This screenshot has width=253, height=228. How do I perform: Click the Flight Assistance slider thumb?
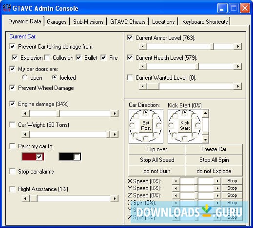33,198
